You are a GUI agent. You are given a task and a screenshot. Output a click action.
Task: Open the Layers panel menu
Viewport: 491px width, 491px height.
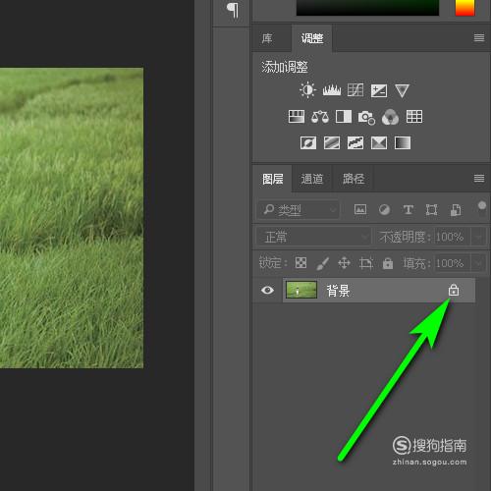coord(479,179)
